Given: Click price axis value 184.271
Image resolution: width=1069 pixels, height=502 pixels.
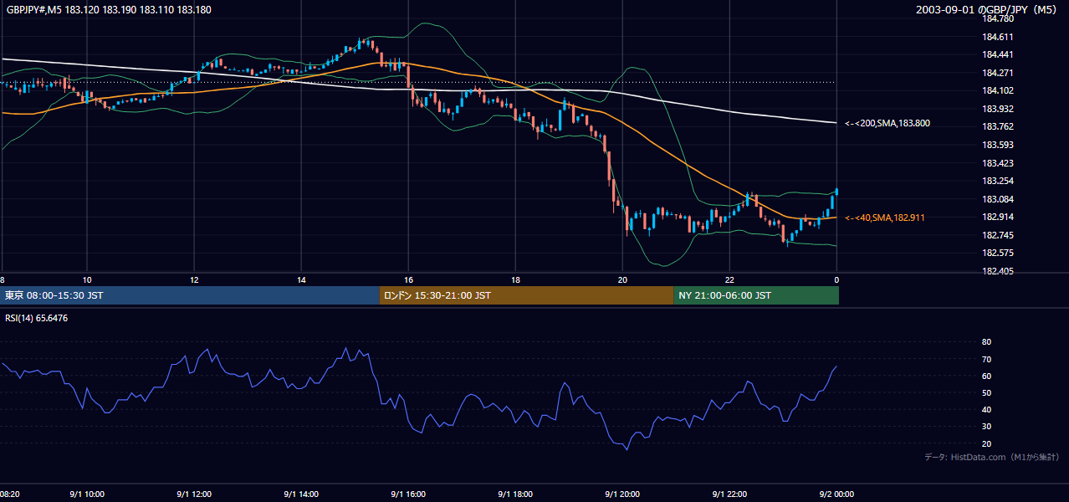Looking at the screenshot, I should coord(997,73).
